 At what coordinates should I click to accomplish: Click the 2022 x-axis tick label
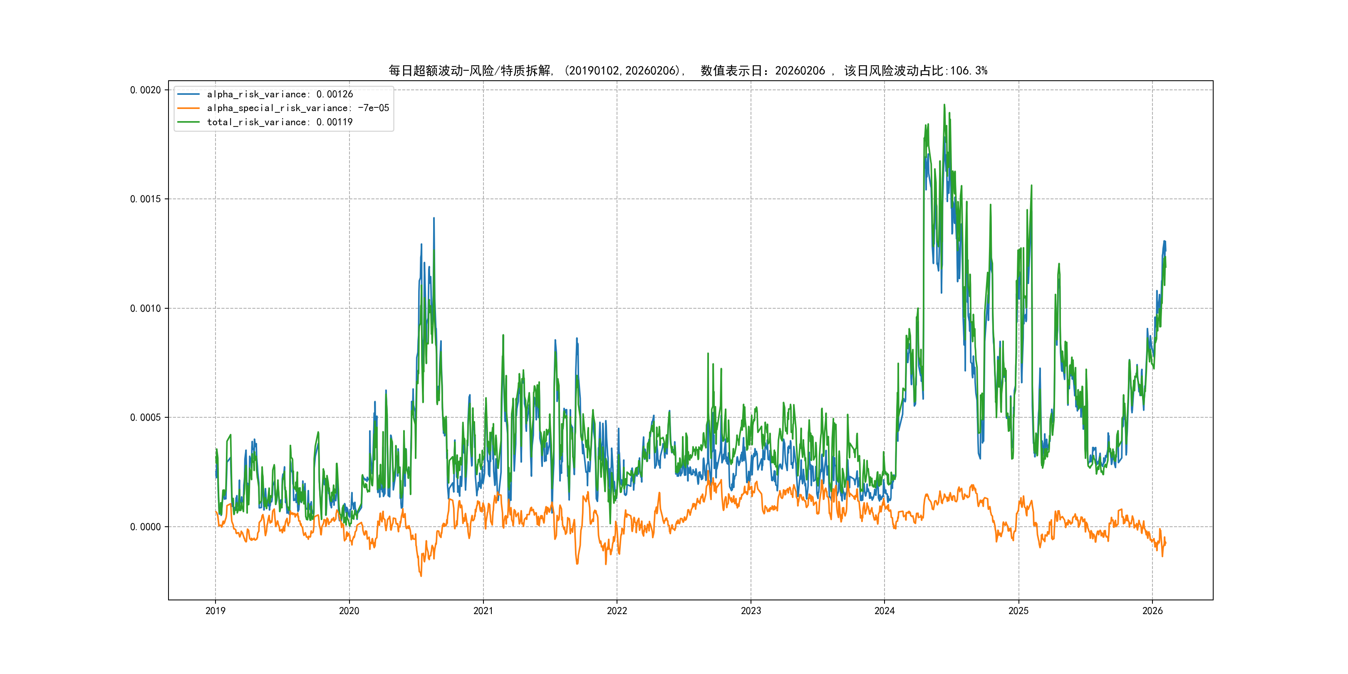tap(617, 611)
